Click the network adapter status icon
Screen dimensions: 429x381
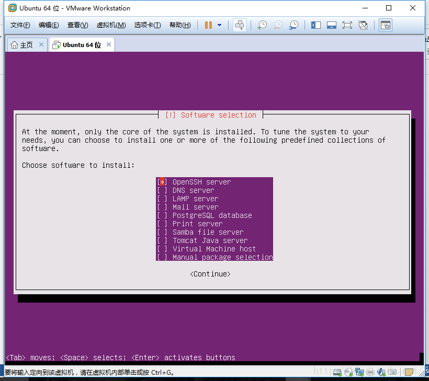point(359,372)
